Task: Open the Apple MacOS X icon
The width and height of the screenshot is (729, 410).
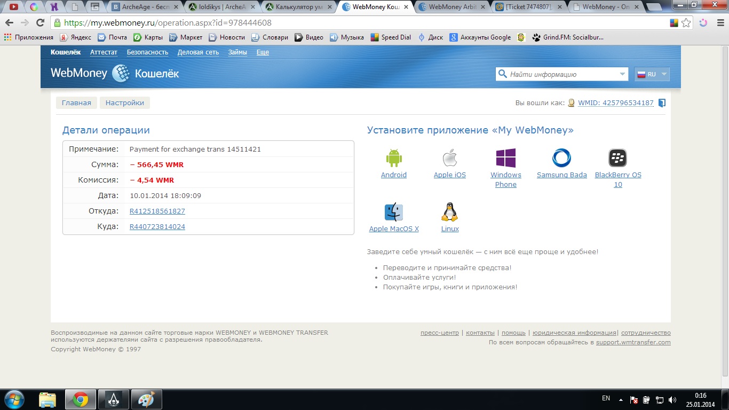Action: click(394, 212)
